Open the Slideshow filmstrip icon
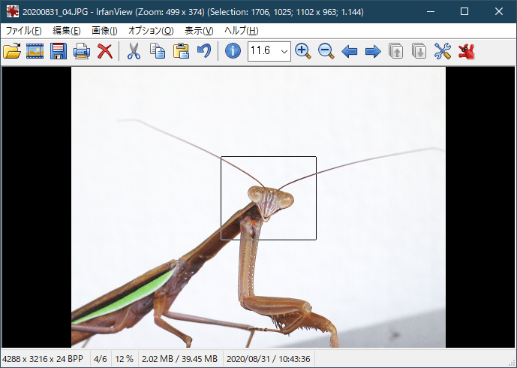517x368 pixels. point(35,51)
